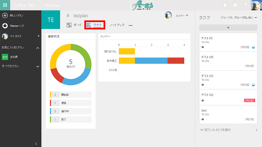Open the notifications bell
The height and width of the screenshot is (147, 262).
pyautogui.click(x=225, y=5)
